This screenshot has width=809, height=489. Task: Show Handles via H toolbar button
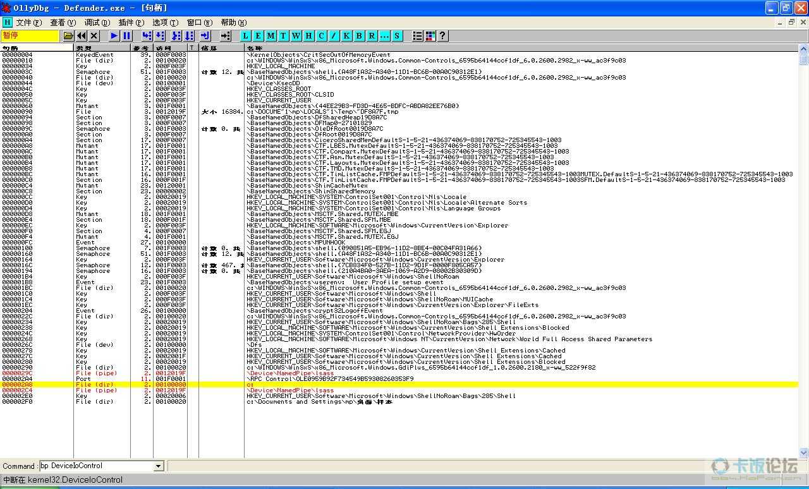coord(308,36)
